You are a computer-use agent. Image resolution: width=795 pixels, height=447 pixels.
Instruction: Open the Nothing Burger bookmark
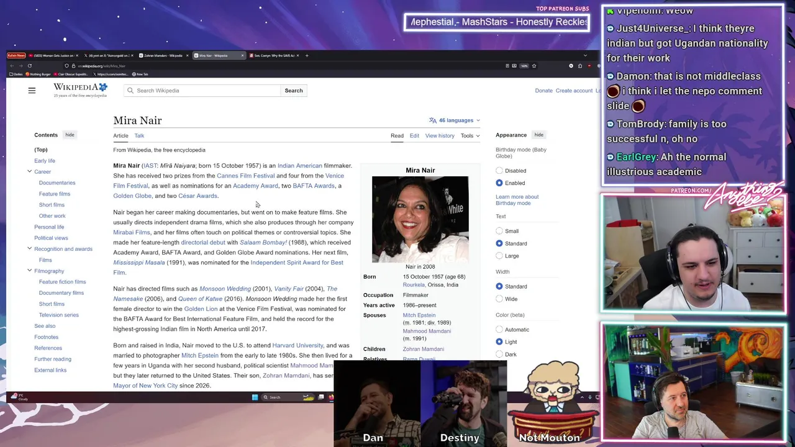38,74
